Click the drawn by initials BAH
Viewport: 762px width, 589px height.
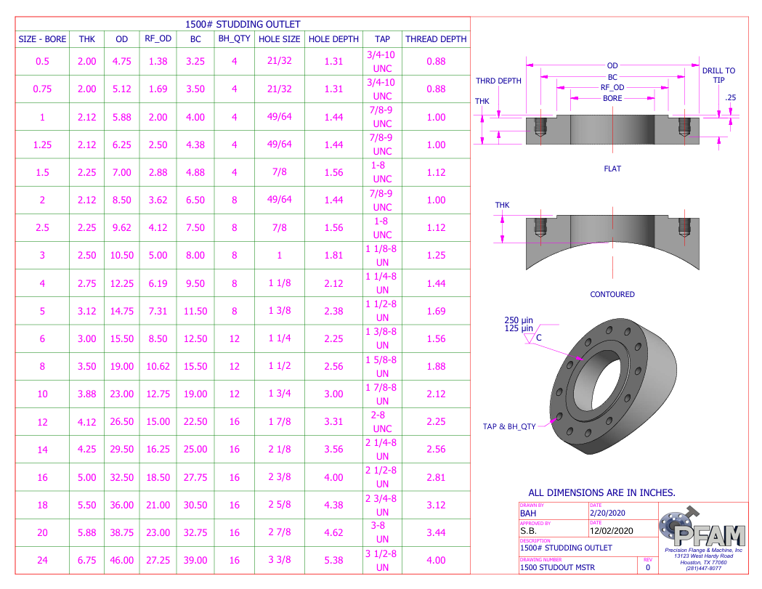click(x=529, y=513)
